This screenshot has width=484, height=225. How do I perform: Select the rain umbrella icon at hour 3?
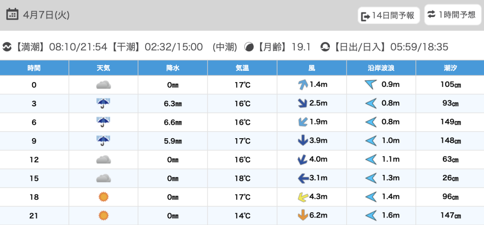[x=104, y=103]
